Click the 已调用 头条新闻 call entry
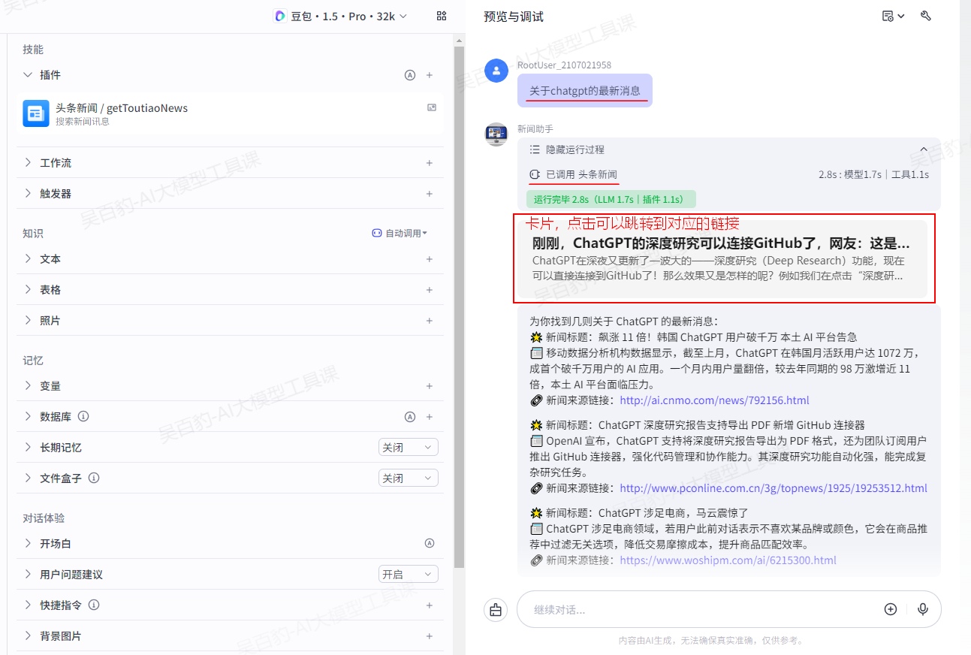 coord(573,174)
